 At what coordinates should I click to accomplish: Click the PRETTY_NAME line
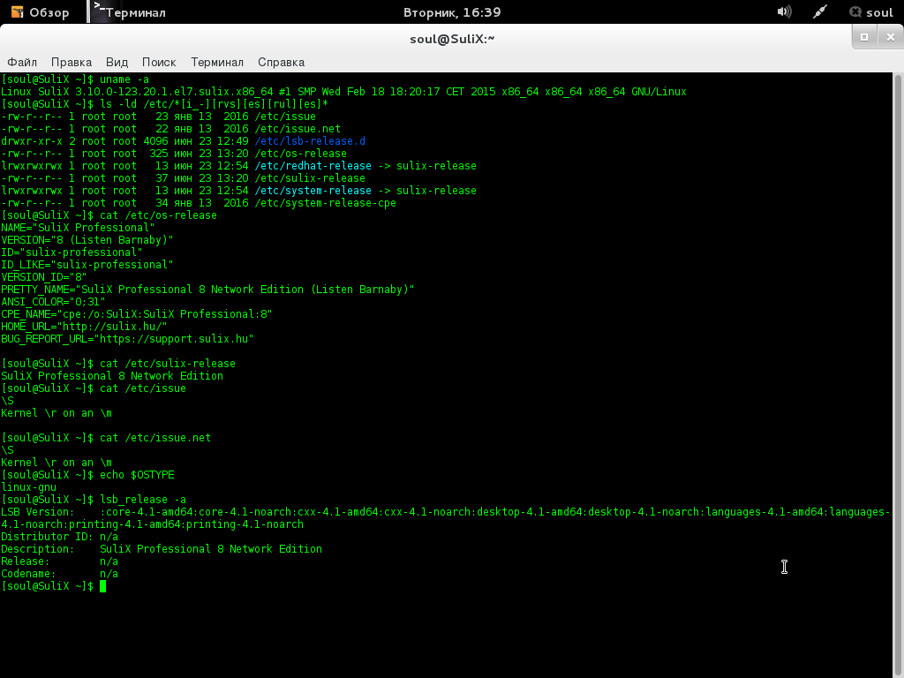point(207,290)
